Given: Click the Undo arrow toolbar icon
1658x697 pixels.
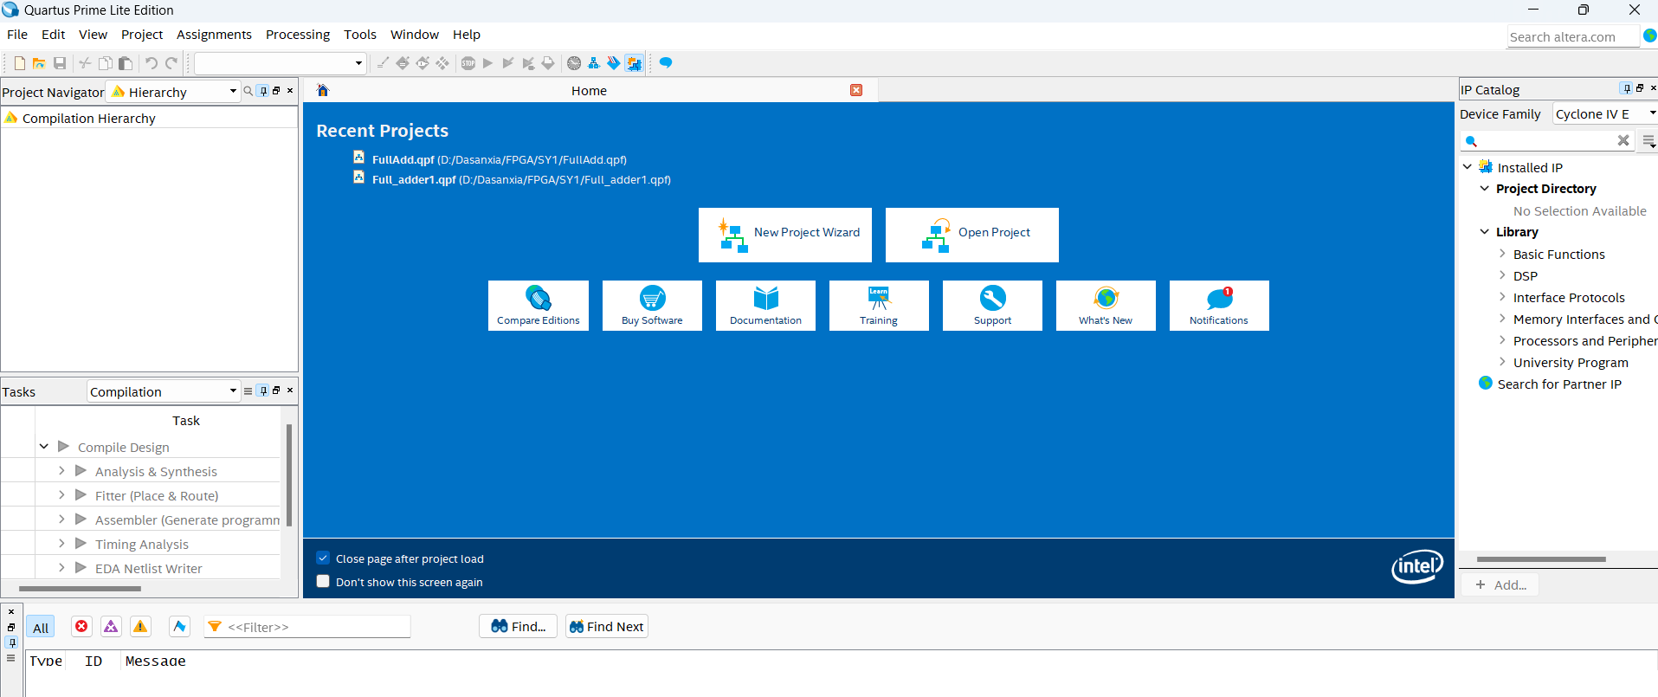Looking at the screenshot, I should pos(152,63).
